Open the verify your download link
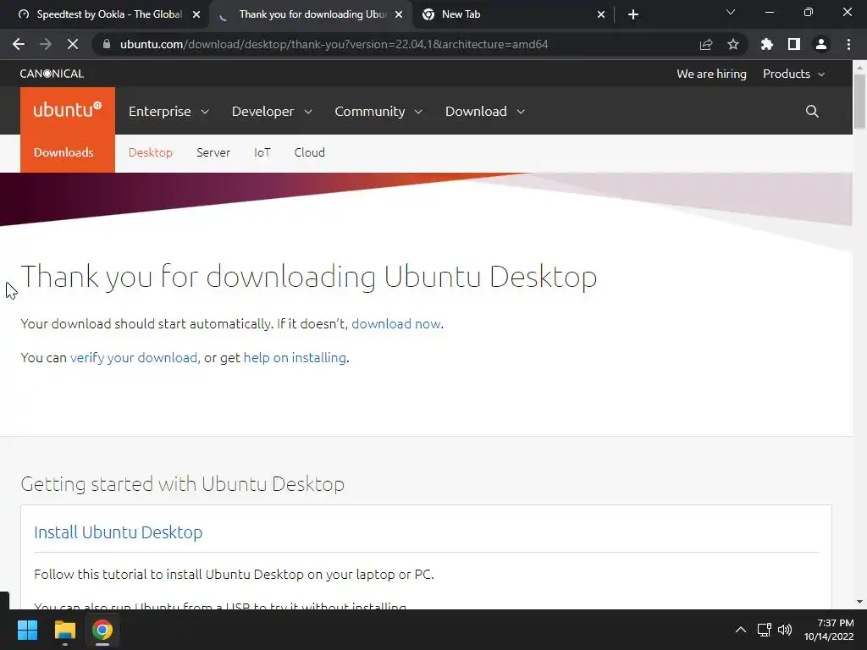The width and height of the screenshot is (867, 650). [133, 358]
